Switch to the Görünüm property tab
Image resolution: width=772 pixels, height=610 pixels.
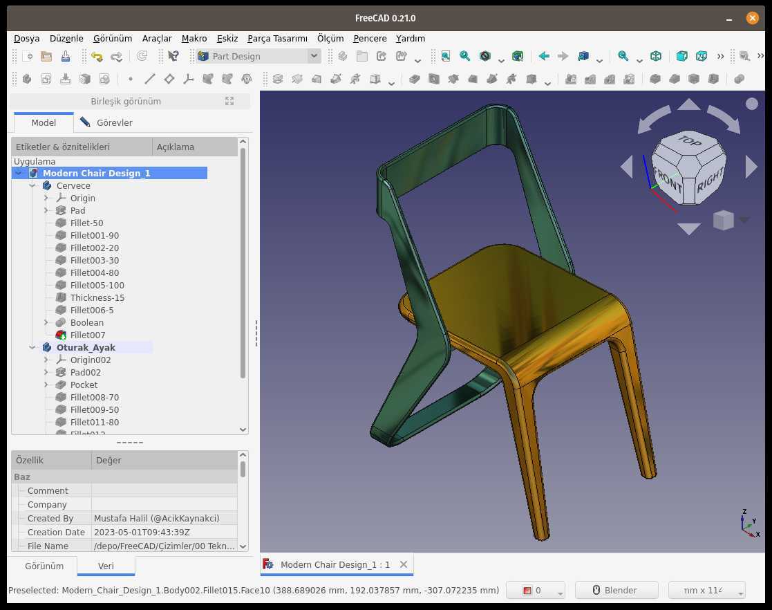(44, 566)
